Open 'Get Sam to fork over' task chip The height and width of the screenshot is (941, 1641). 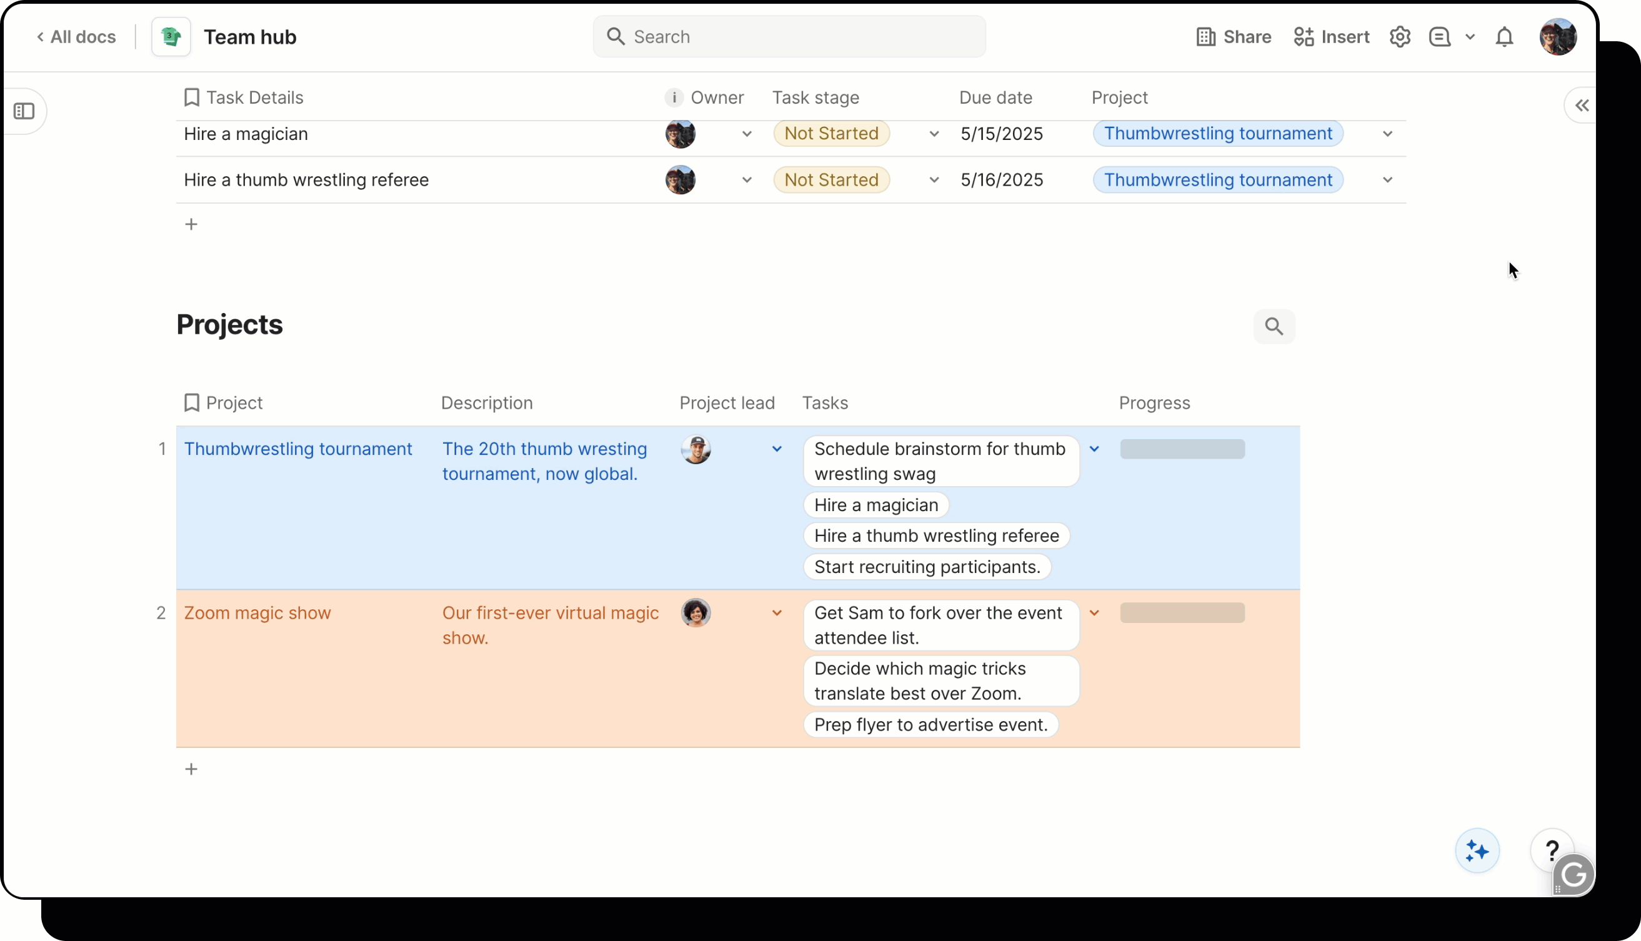click(941, 625)
